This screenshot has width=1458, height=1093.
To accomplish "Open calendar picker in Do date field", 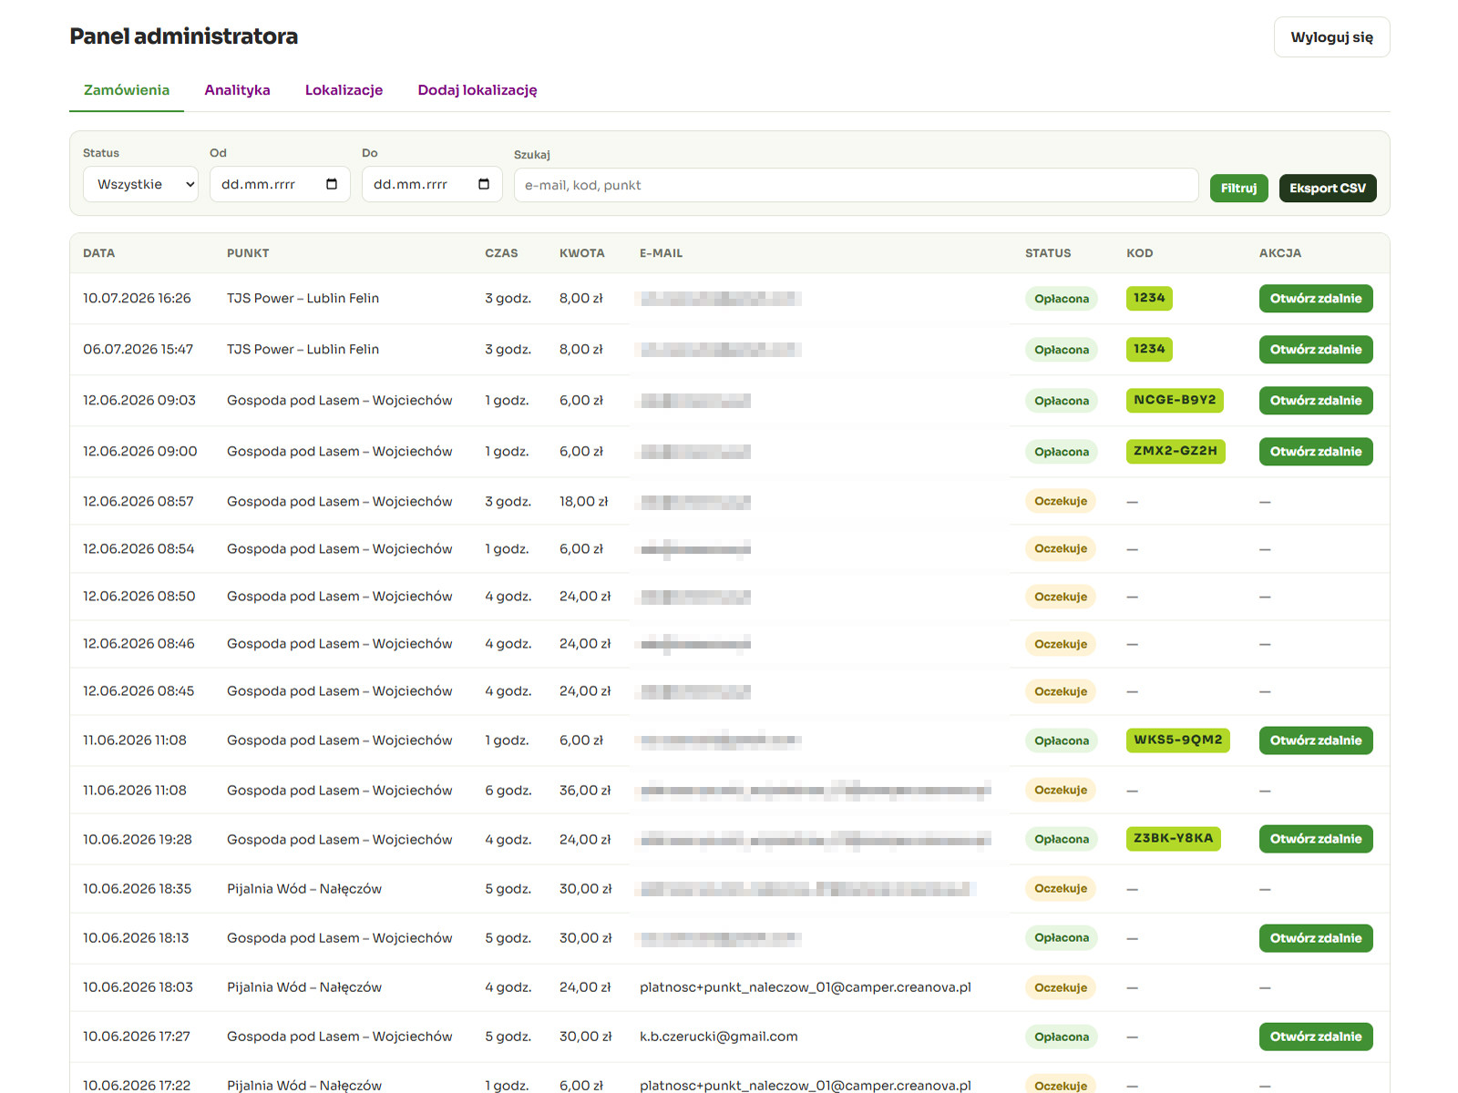I will coord(484,184).
